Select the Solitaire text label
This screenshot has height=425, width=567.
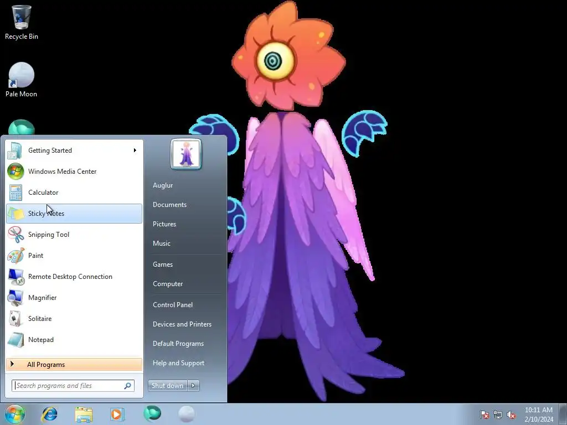click(40, 319)
